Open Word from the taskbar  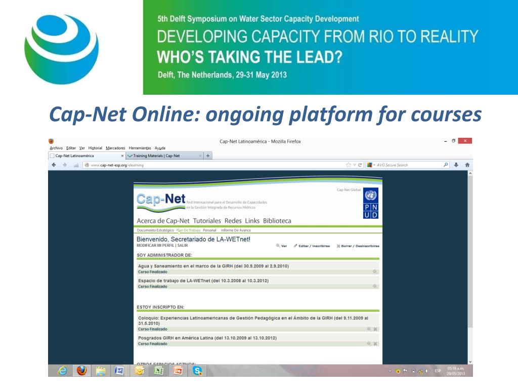coord(119,371)
